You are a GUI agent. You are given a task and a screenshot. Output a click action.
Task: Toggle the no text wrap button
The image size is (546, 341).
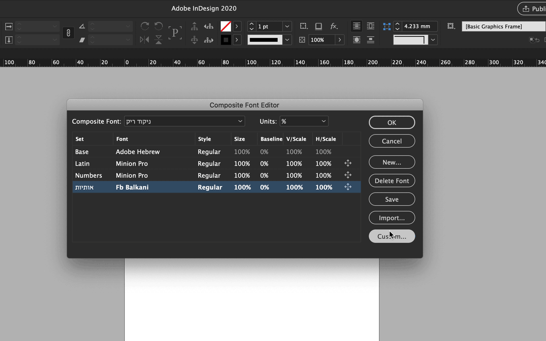(357, 26)
